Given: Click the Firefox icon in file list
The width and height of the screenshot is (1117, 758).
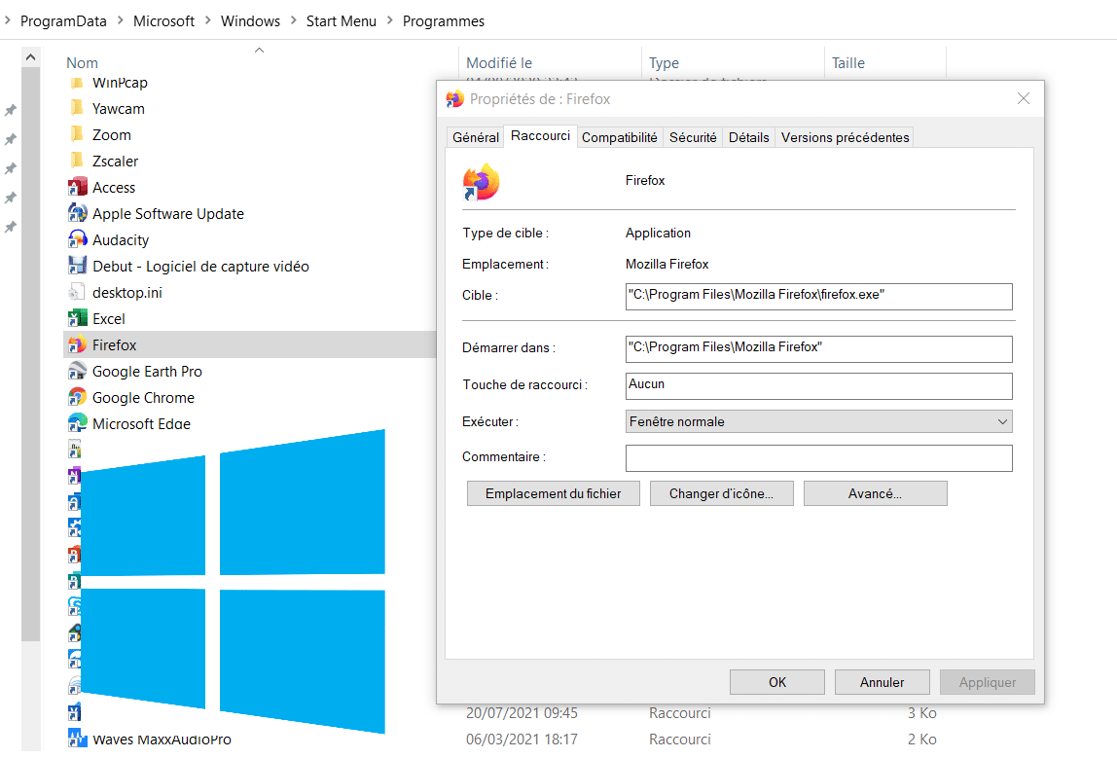Looking at the screenshot, I should coord(77,345).
